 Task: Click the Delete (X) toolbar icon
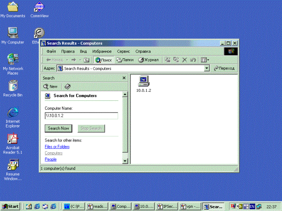pyautogui.click(x=185, y=60)
